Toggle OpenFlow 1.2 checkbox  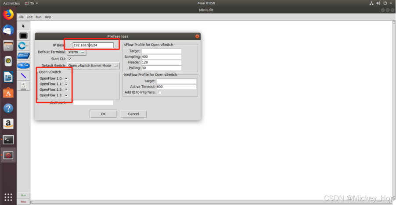66,90
